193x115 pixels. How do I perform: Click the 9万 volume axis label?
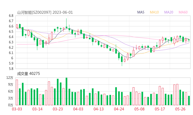(11, 84)
